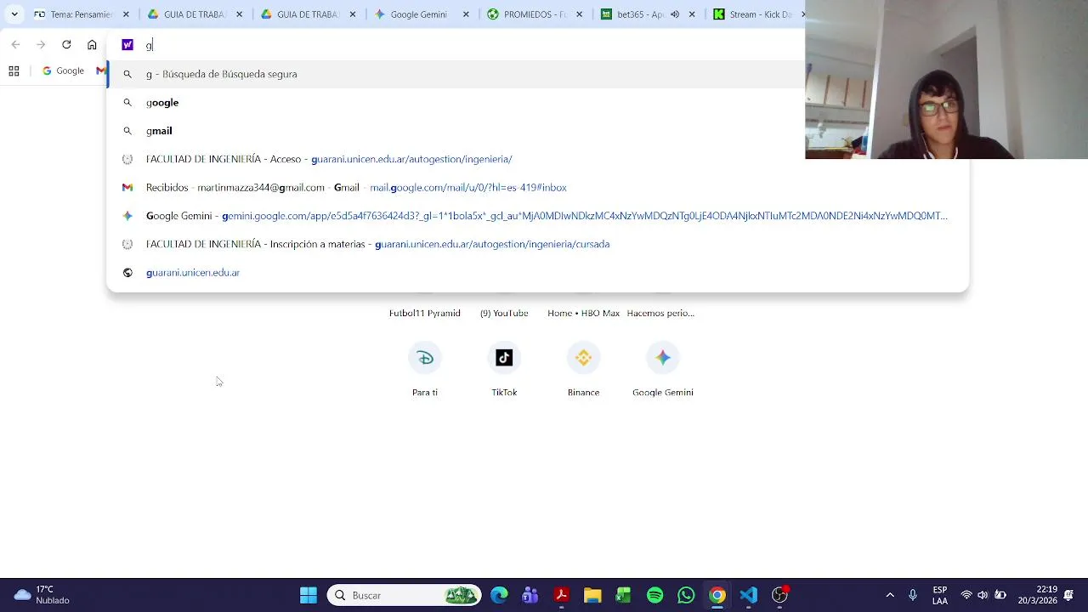Open Visual Studio Code from the taskbar

748,595
